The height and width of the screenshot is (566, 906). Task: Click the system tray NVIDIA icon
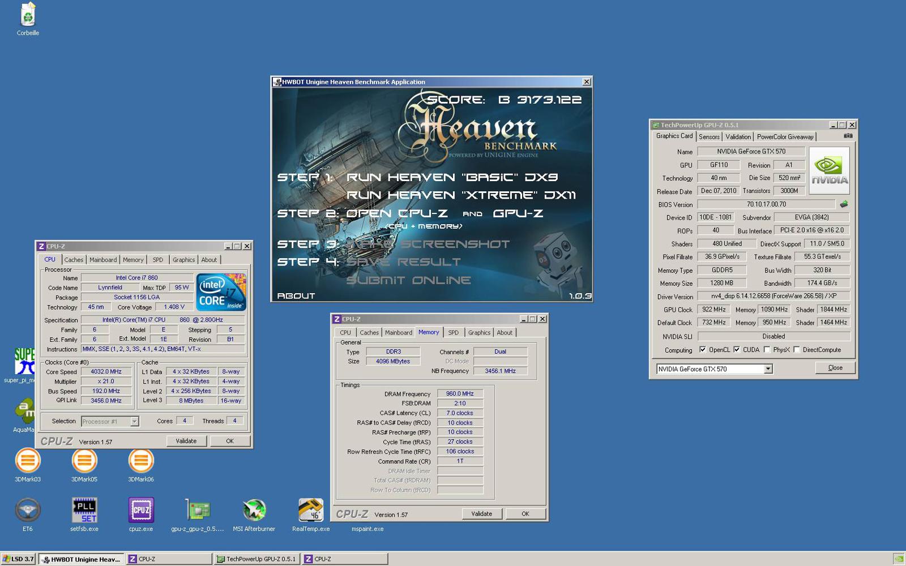(x=898, y=559)
